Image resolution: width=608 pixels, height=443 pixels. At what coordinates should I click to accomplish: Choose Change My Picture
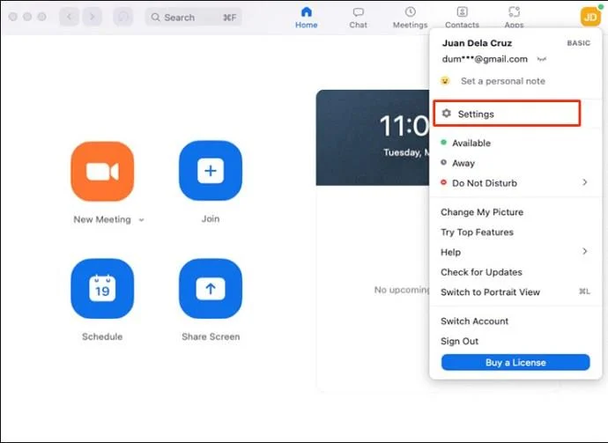482,212
